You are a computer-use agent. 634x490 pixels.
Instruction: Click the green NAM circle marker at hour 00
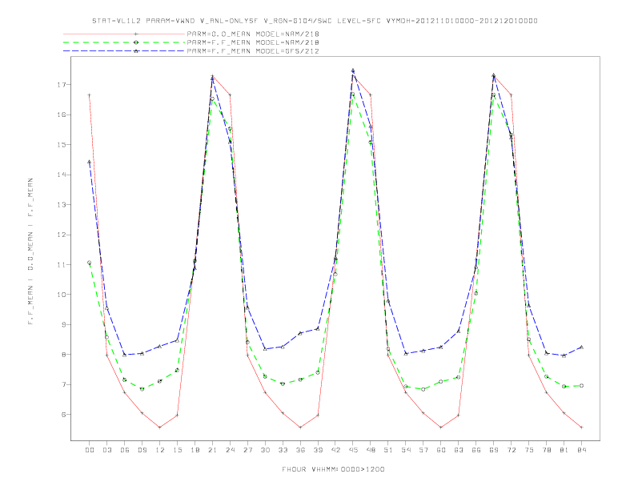point(90,263)
